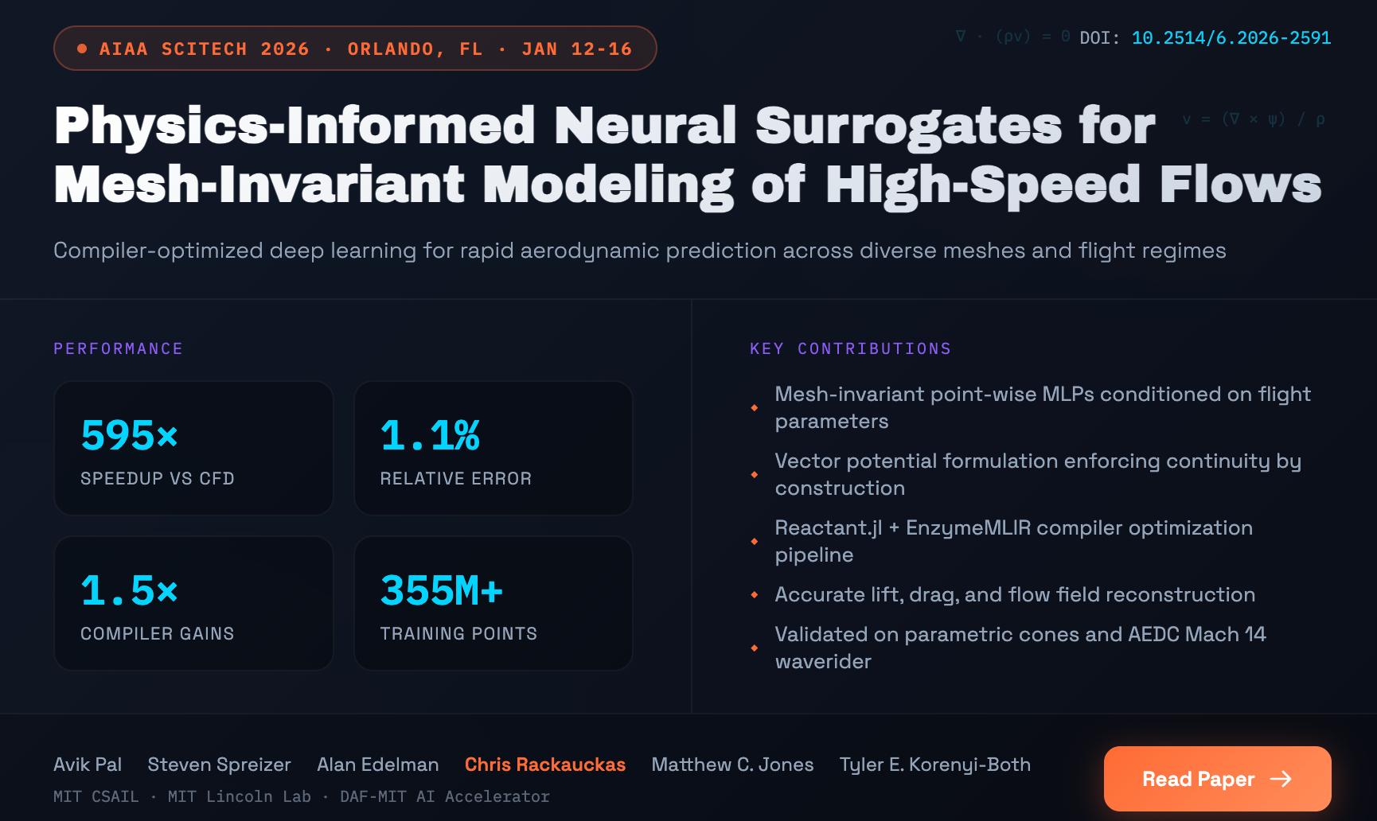Viewport: 1377px width, 821px height.
Task: Click author name Alan Edelman
Action: pos(377,765)
